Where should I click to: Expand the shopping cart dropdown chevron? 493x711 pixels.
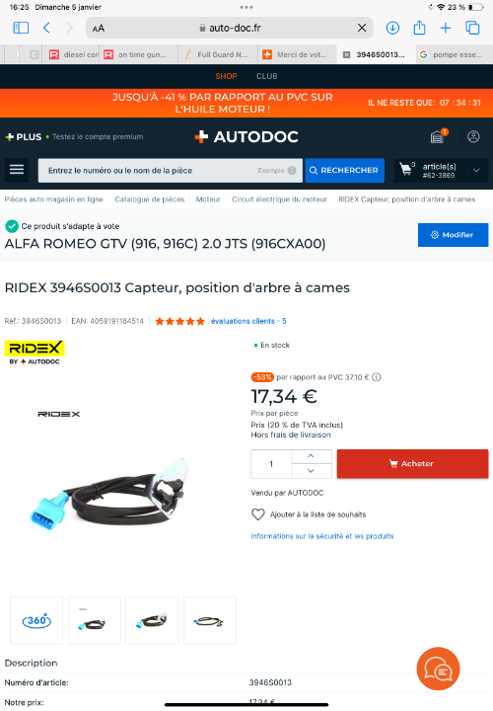[476, 171]
